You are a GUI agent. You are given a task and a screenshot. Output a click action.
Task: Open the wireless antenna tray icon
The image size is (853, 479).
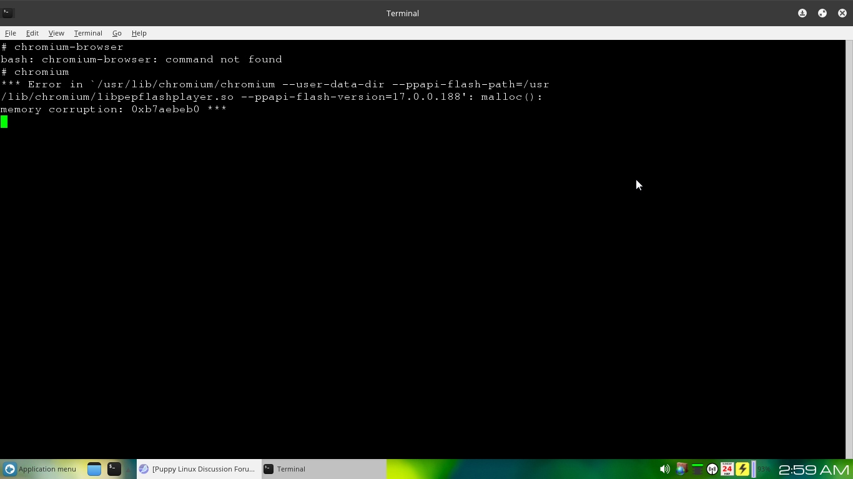tap(712, 469)
